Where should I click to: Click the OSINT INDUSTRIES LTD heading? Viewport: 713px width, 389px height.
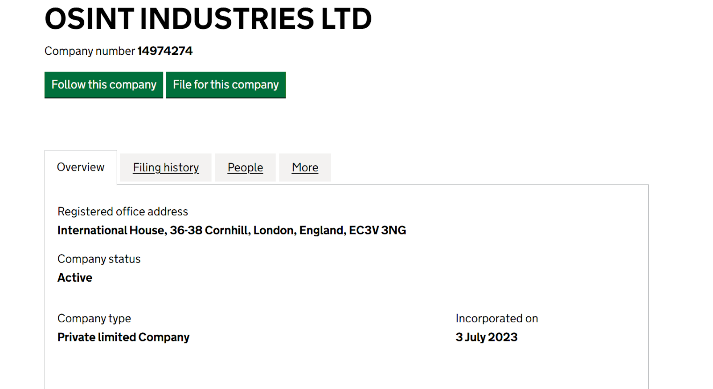click(208, 19)
